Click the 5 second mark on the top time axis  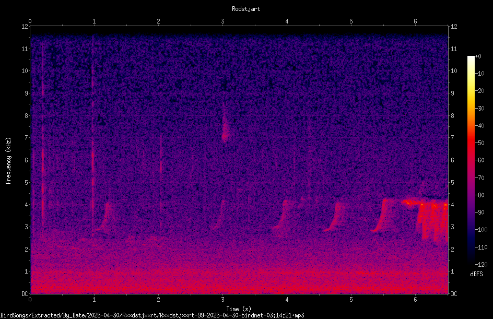(351, 21)
